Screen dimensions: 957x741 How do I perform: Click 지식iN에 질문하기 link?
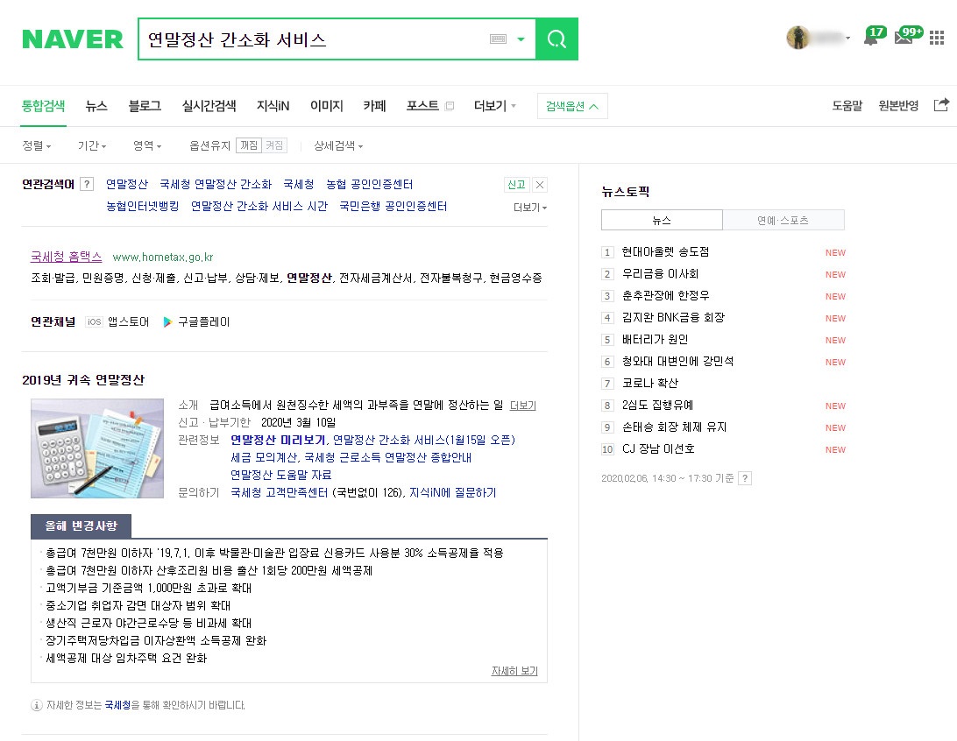pyautogui.click(x=452, y=492)
